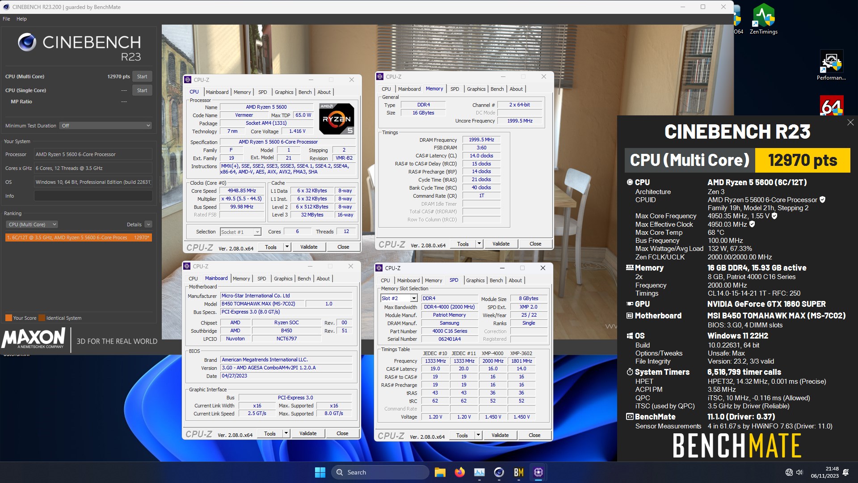Click Identical System legend swatch

[x=42, y=318]
